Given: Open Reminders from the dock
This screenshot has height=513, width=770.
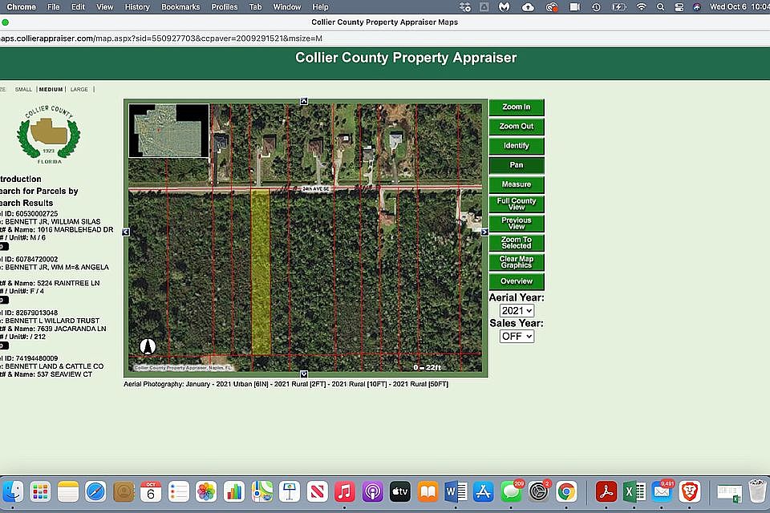Looking at the screenshot, I should [178, 491].
